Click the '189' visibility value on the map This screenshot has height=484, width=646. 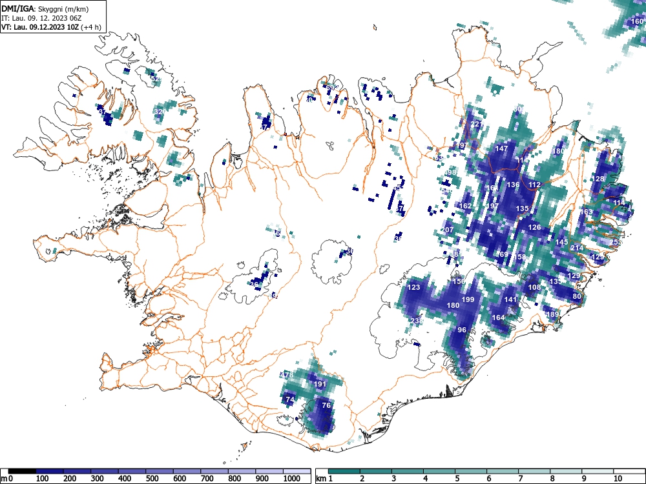point(552,314)
